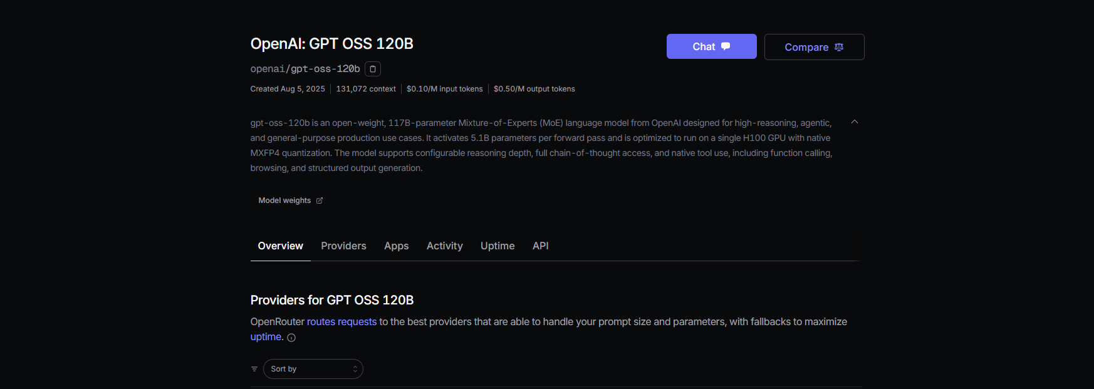Screen dimensions: 1094x389
Task: Go to the Apps tab
Action: pos(397,246)
